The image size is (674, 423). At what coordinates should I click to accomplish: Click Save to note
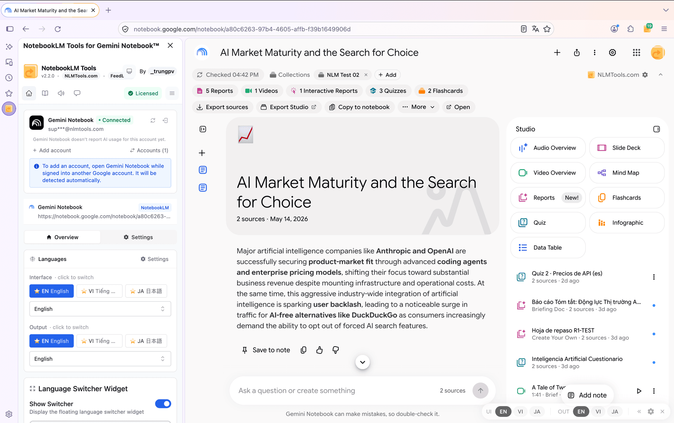(x=266, y=350)
